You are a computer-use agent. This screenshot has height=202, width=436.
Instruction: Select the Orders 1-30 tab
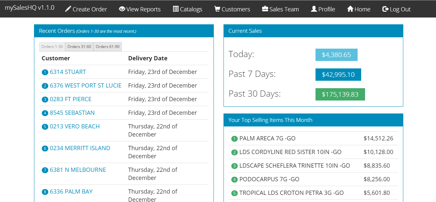[52, 47]
